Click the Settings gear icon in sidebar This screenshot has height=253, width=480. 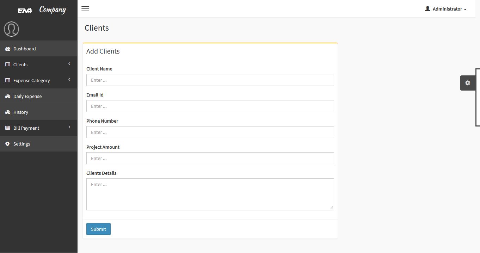(8, 144)
